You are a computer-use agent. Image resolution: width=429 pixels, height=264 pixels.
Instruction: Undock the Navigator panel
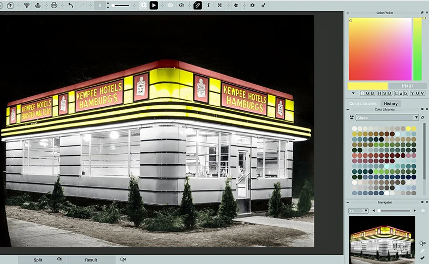pos(423,203)
